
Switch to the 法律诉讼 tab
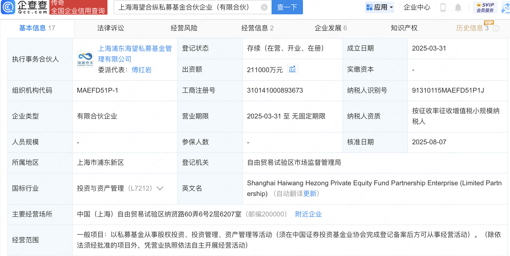click(111, 28)
